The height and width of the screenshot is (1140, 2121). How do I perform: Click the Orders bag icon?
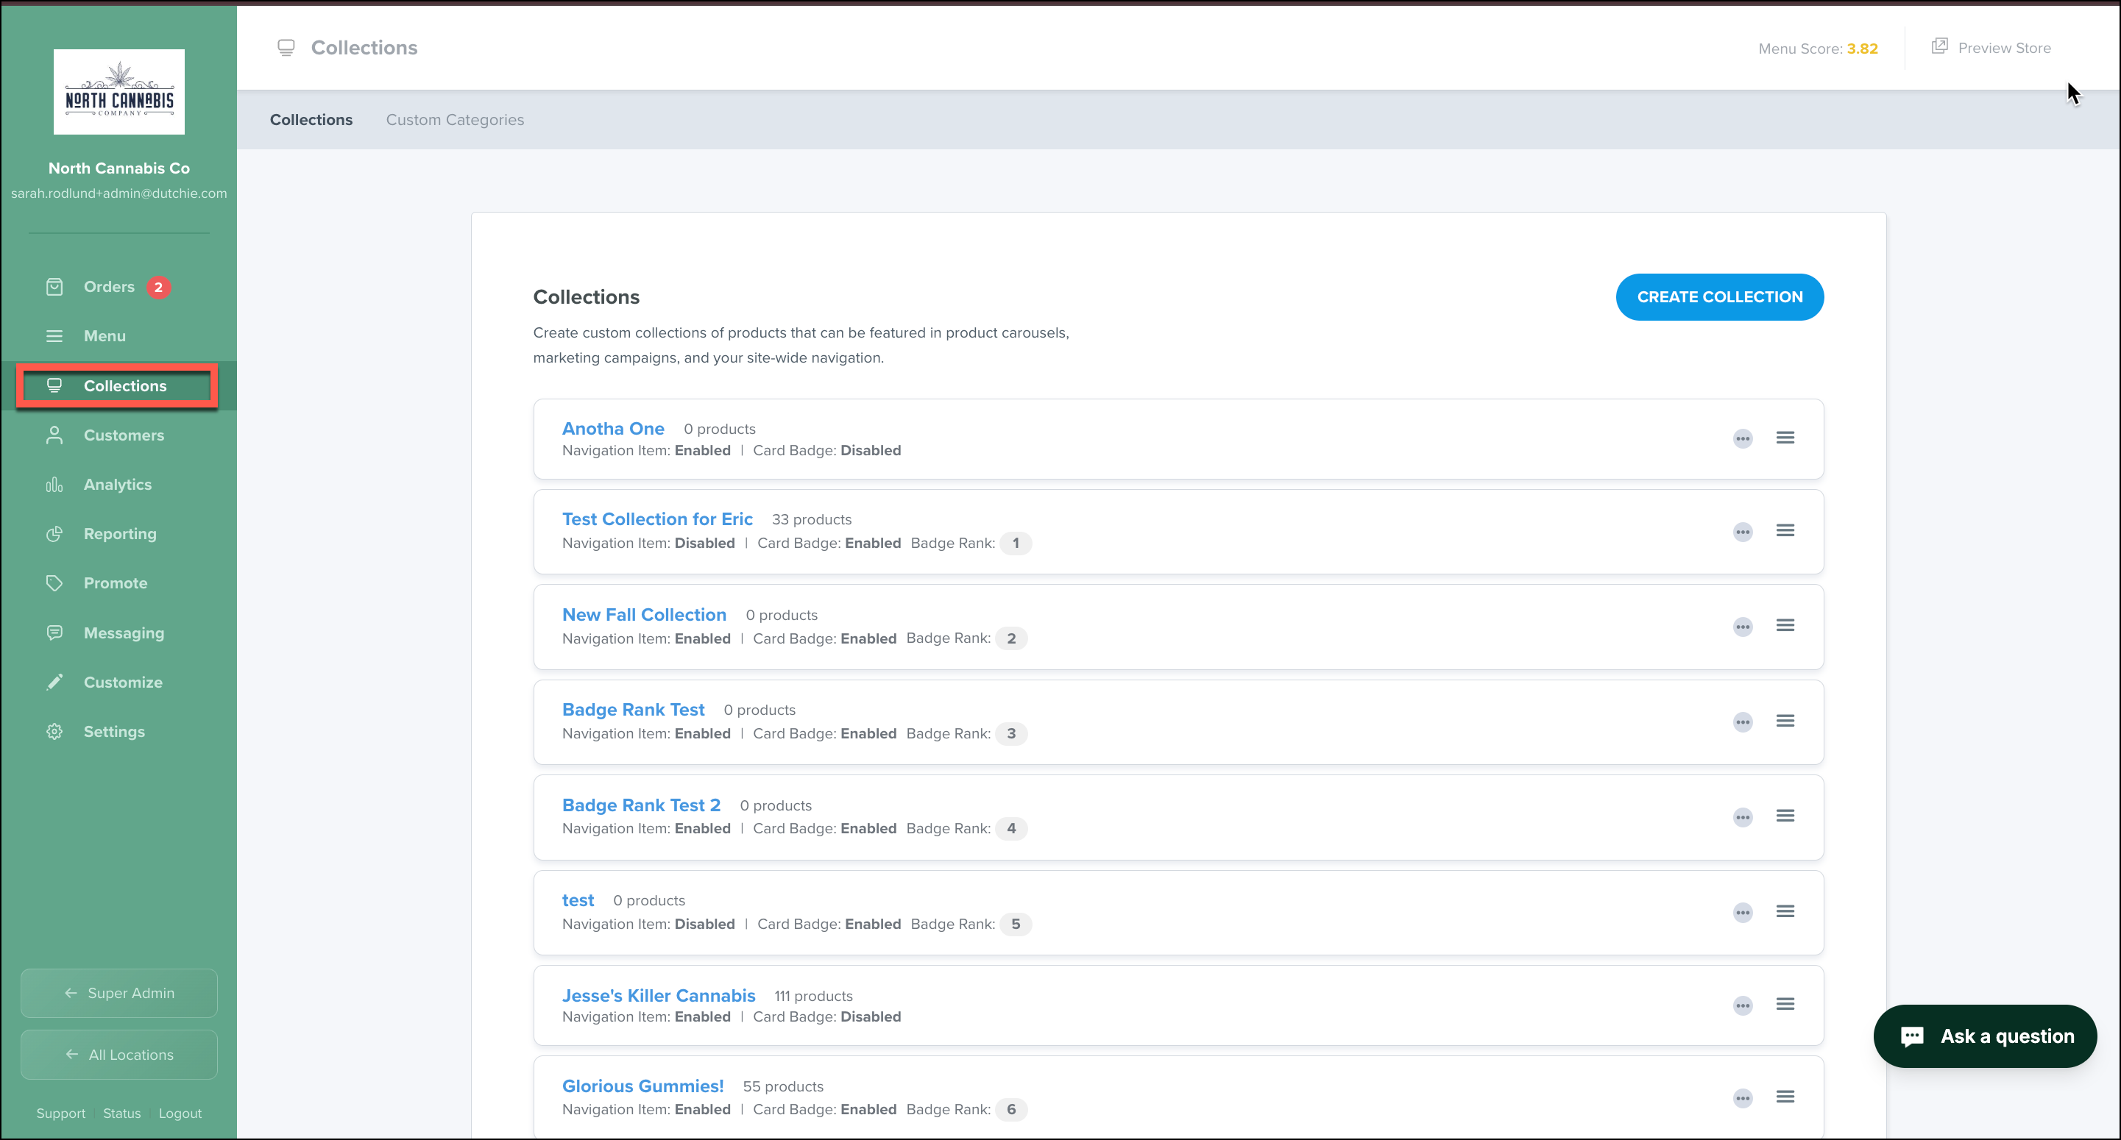(54, 286)
